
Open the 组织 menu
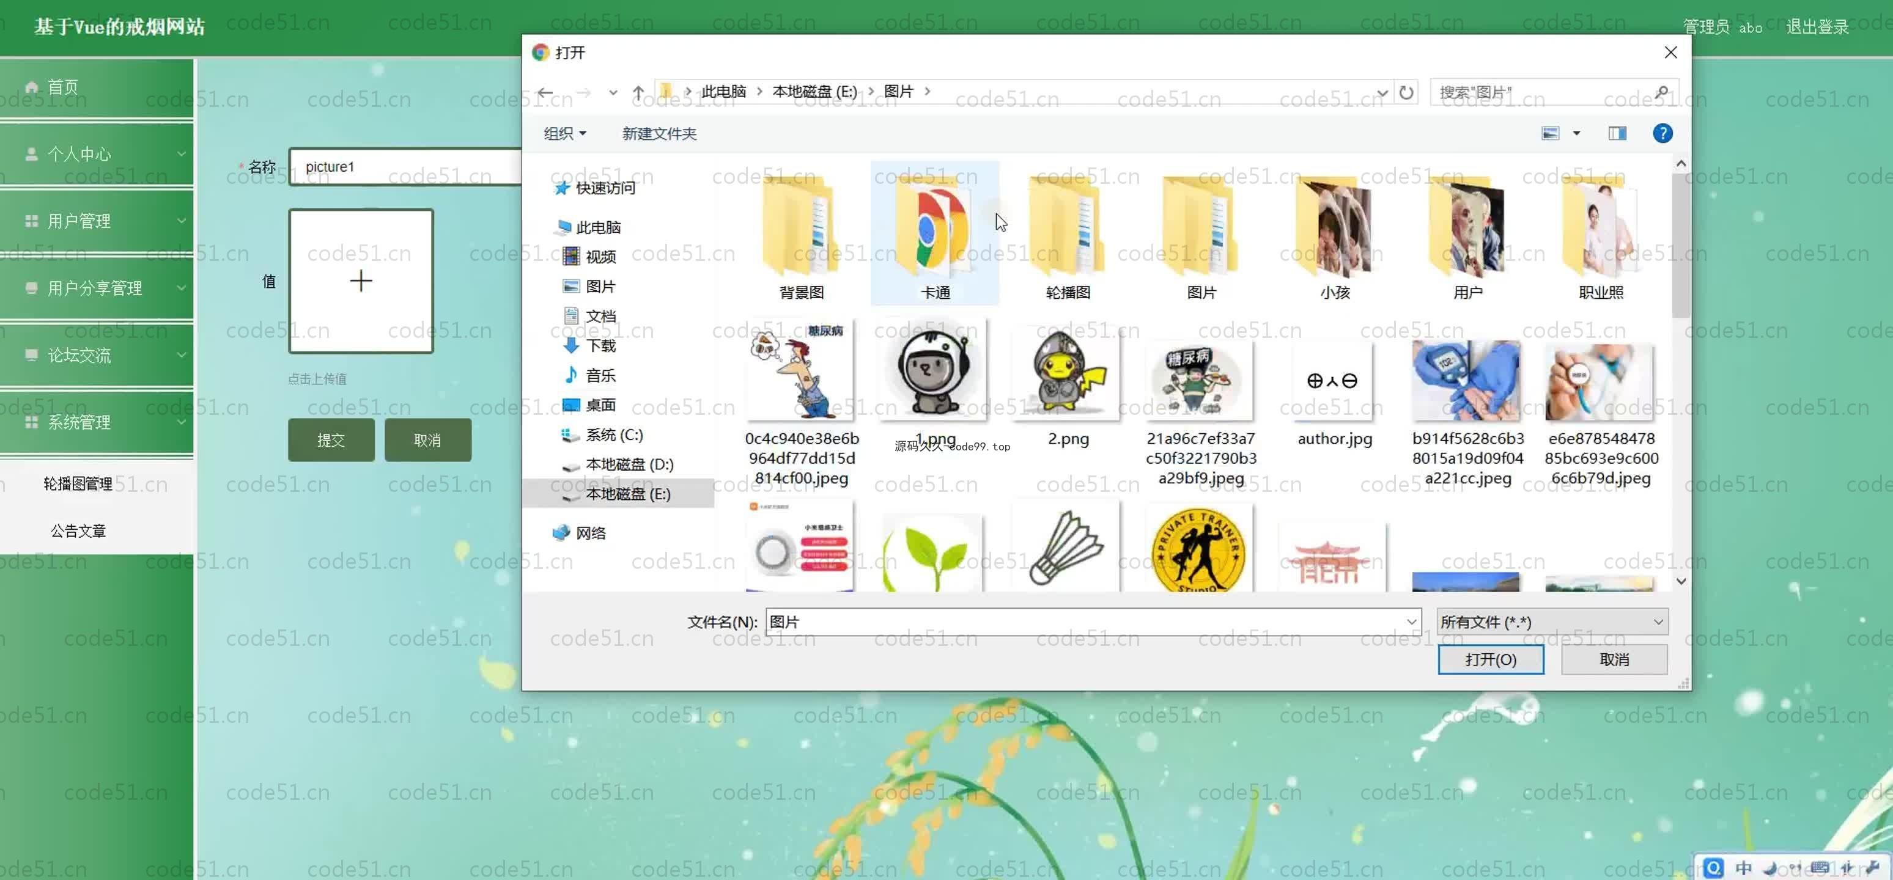coord(564,134)
